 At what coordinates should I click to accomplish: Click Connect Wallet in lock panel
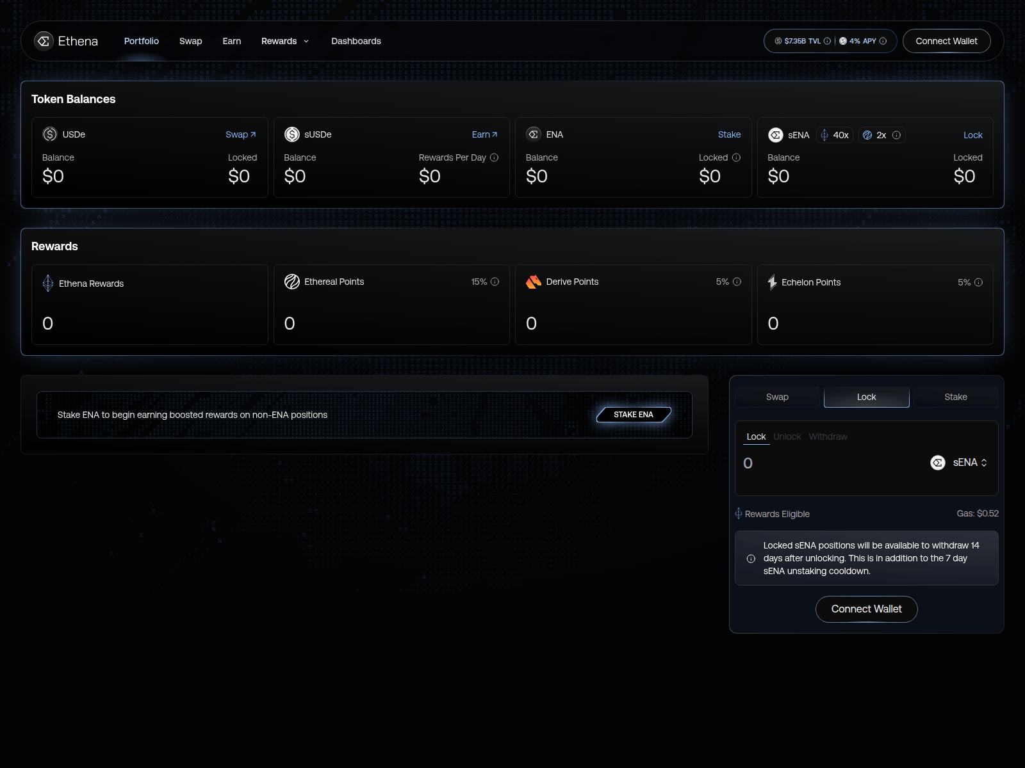(x=866, y=609)
